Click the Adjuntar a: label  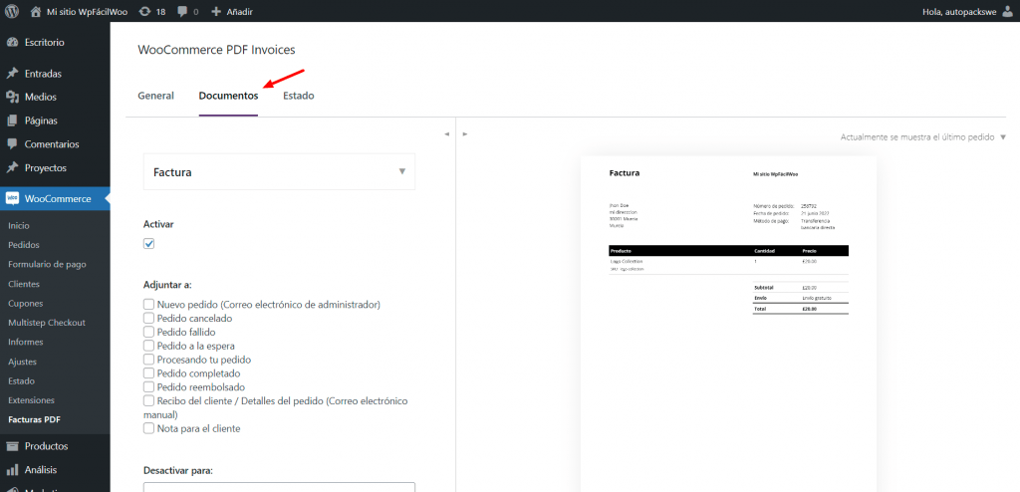167,285
